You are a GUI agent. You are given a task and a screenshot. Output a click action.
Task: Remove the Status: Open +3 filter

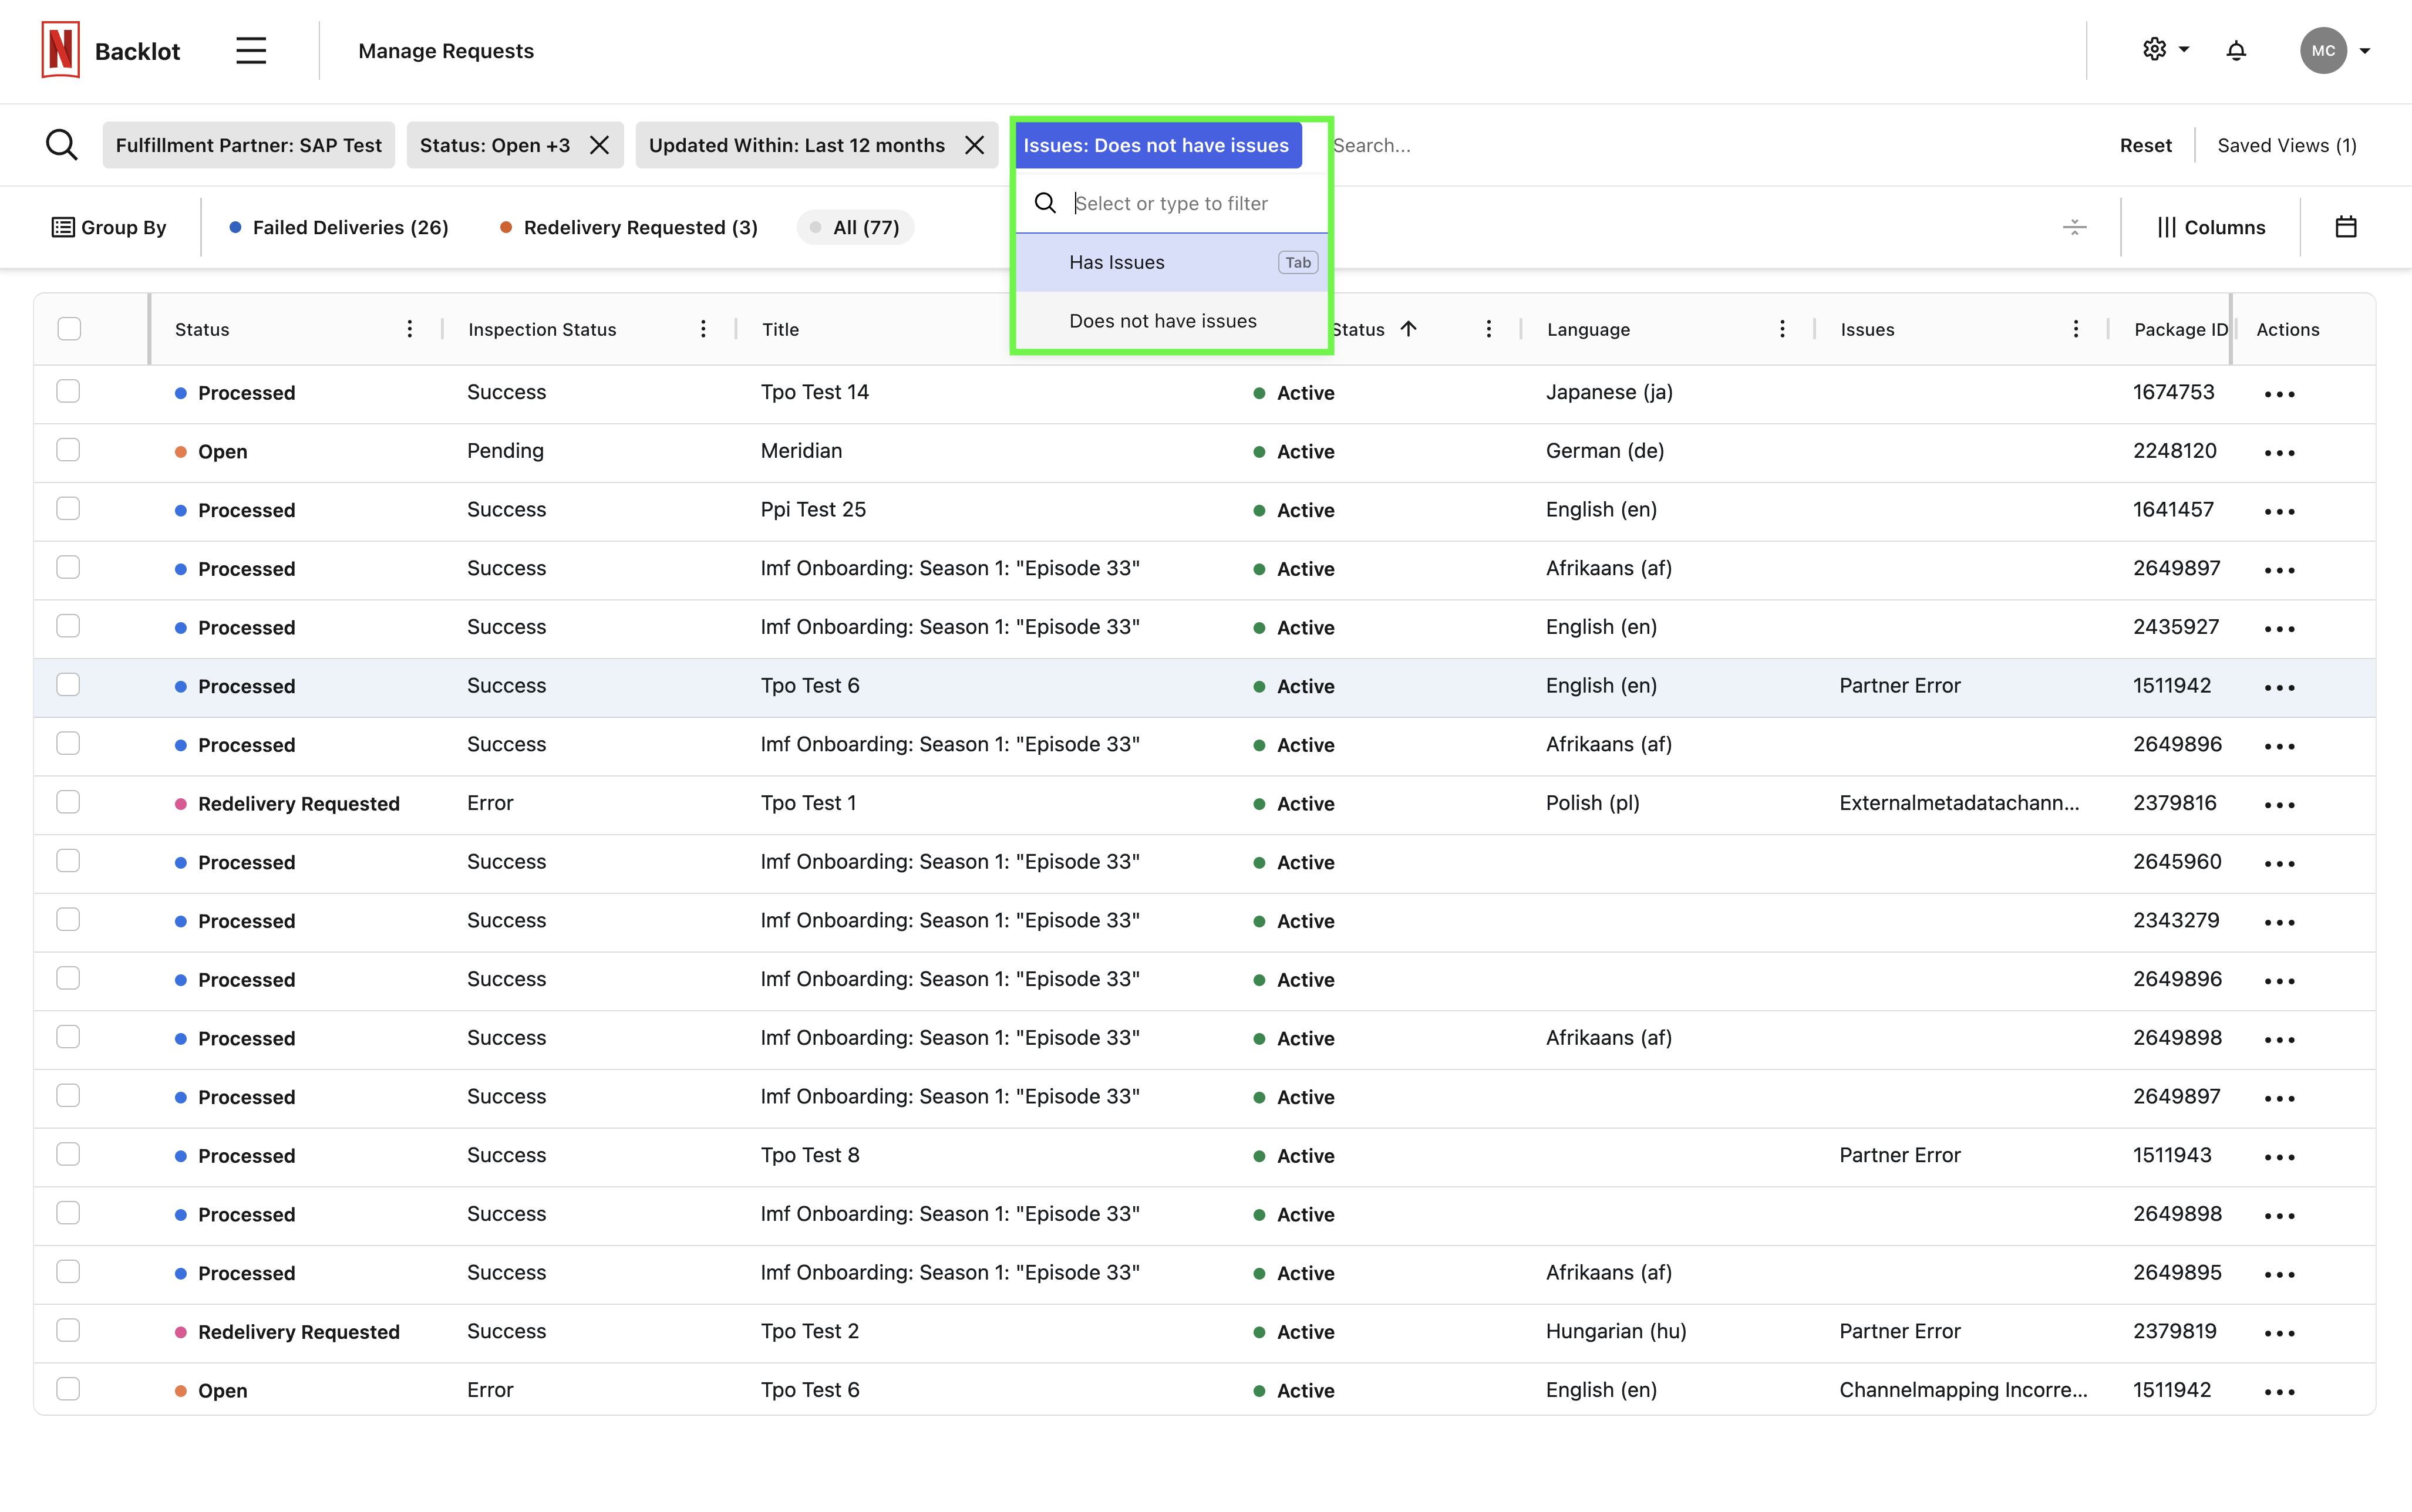pos(599,145)
